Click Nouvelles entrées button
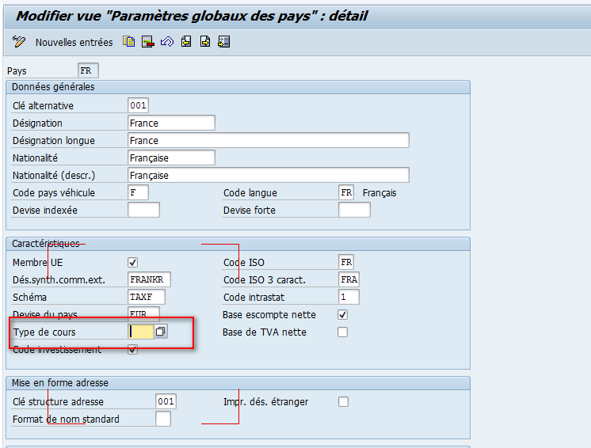 (74, 42)
